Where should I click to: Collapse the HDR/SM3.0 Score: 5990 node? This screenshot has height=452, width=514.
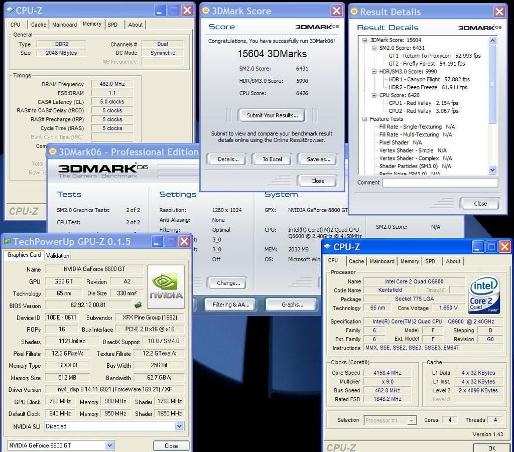point(374,71)
